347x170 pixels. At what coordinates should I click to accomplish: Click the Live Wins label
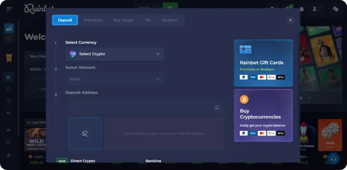pyautogui.click(x=38, y=122)
